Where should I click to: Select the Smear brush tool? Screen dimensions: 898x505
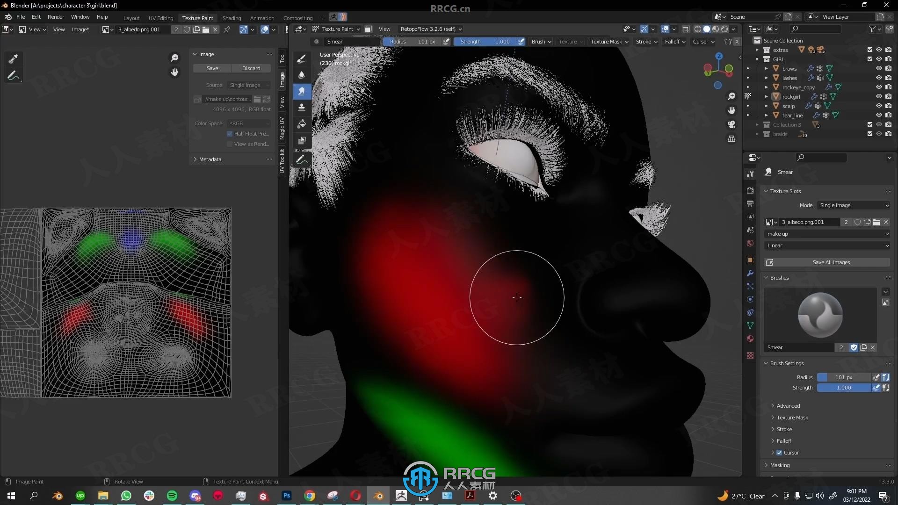302,91
